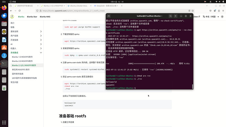Launch Ubuntu Software from the dock

tap(4, 48)
